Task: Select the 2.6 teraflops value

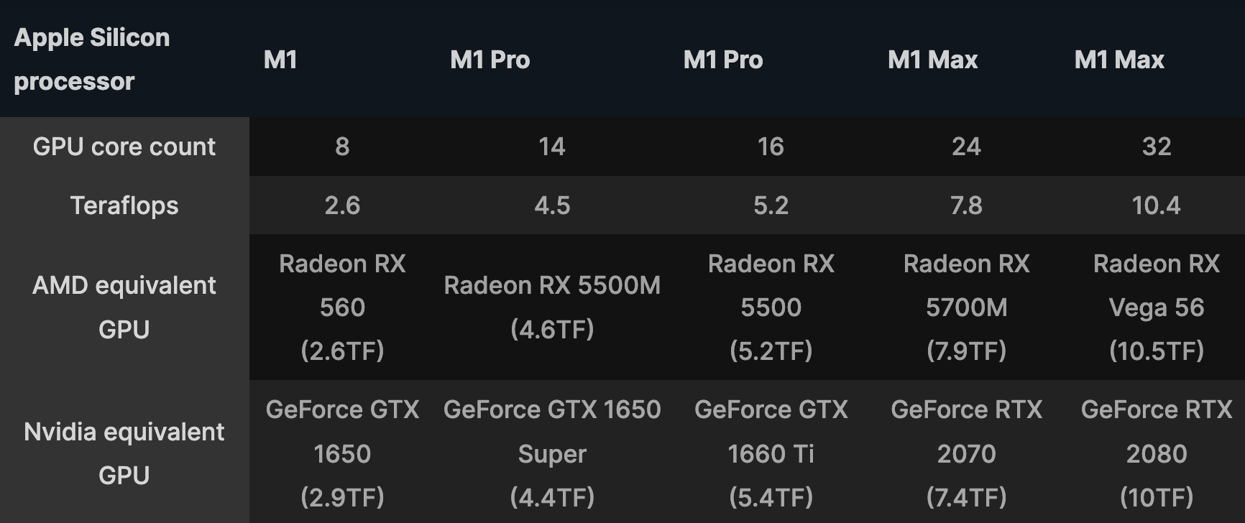Action: click(x=342, y=205)
